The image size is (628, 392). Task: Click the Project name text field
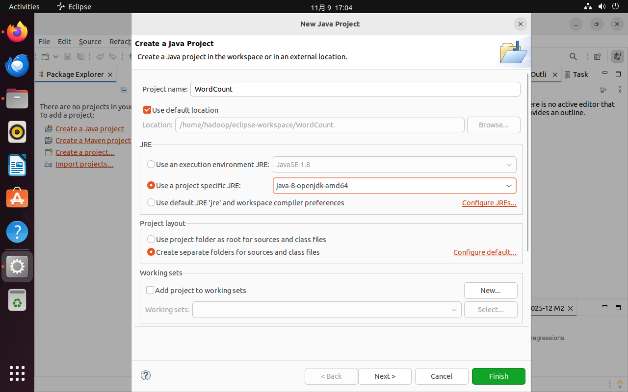355,89
